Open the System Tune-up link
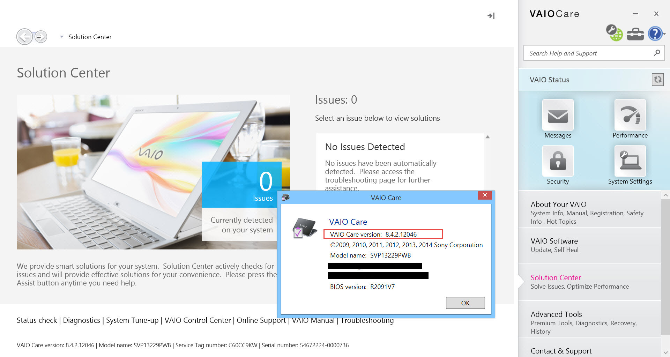The width and height of the screenshot is (670, 357). [x=132, y=320]
